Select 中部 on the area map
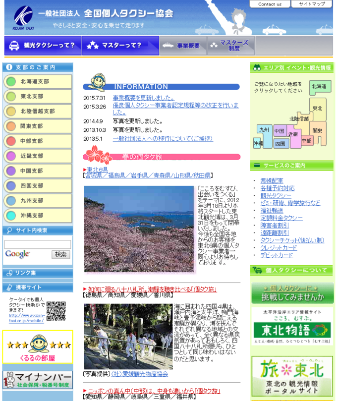337x401 pixels. pos(307,140)
